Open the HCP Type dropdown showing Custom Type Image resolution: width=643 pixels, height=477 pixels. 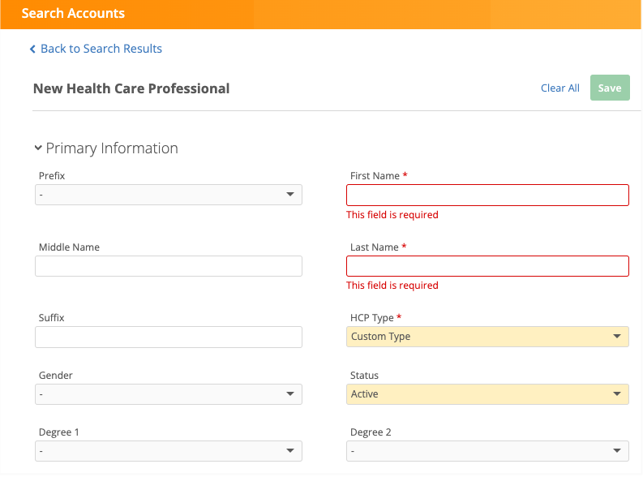tap(487, 337)
